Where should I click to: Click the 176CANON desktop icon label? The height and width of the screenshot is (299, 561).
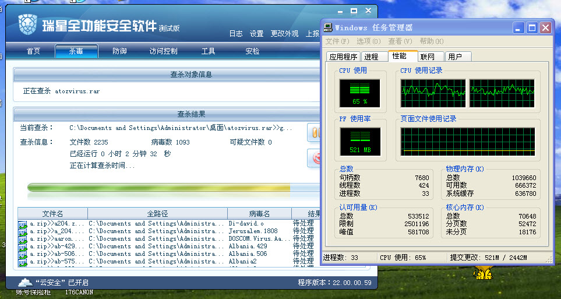tap(79, 292)
